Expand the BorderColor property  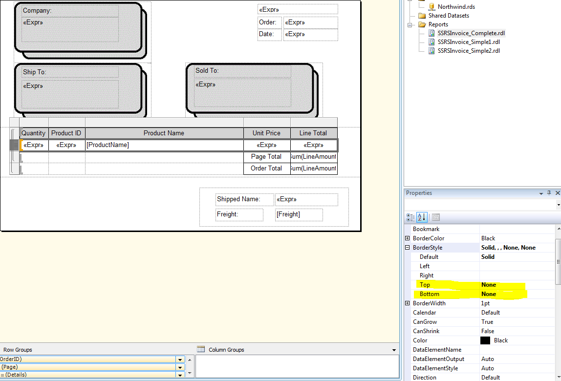click(x=408, y=238)
